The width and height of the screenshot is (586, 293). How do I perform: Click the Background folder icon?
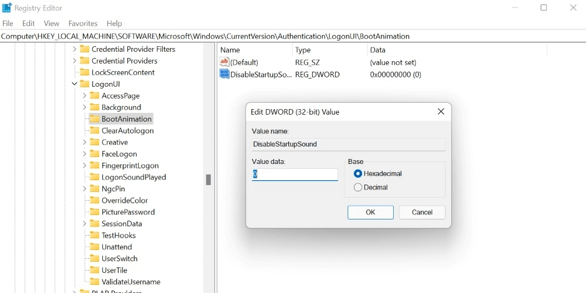tap(95, 107)
